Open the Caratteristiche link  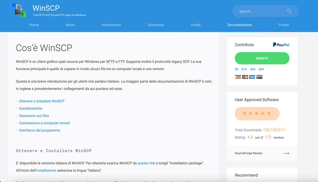(30, 109)
